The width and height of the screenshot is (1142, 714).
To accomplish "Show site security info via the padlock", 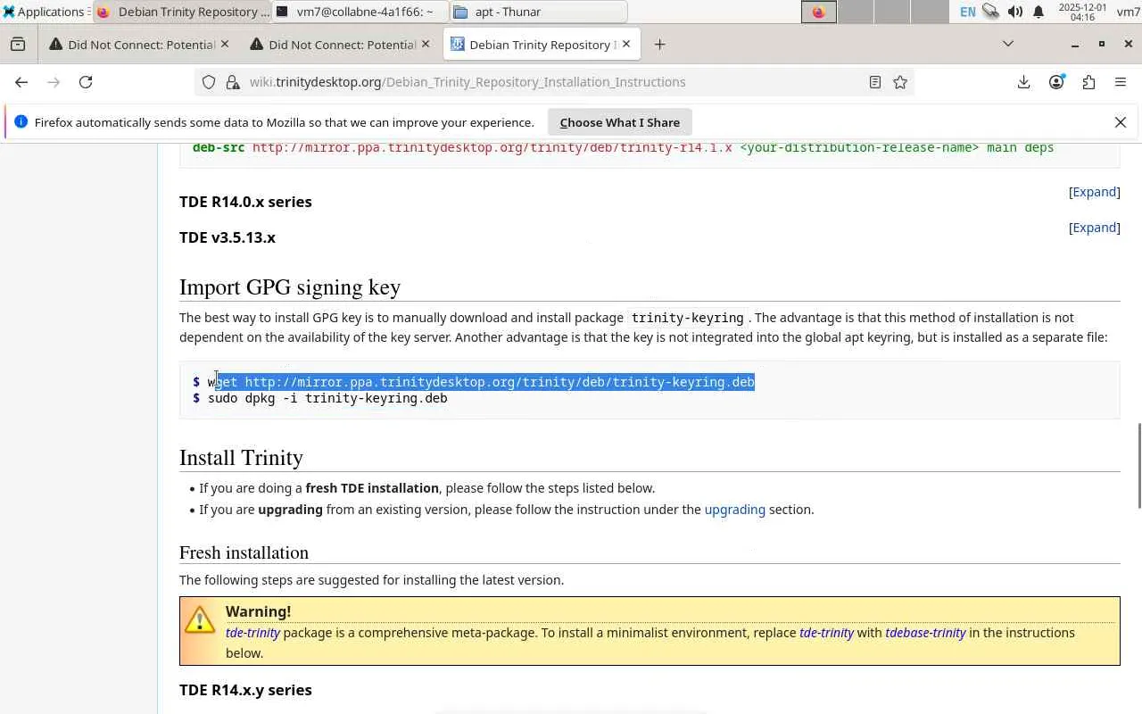I will (x=233, y=82).
